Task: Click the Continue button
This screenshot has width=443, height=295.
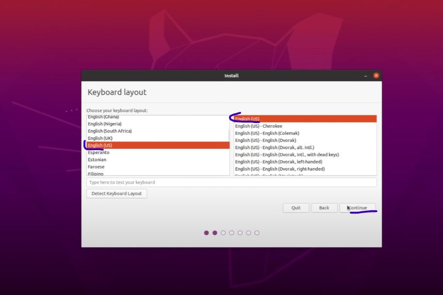Action: click(358, 208)
